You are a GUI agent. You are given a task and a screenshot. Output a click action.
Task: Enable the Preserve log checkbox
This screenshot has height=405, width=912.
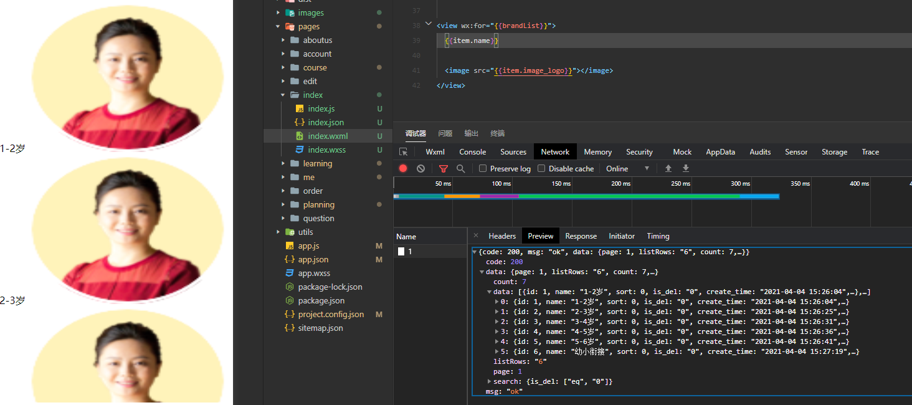click(x=483, y=168)
